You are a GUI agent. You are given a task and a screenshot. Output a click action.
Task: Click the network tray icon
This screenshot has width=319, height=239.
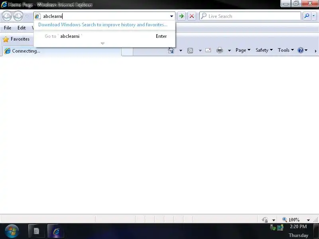[x=280, y=227]
